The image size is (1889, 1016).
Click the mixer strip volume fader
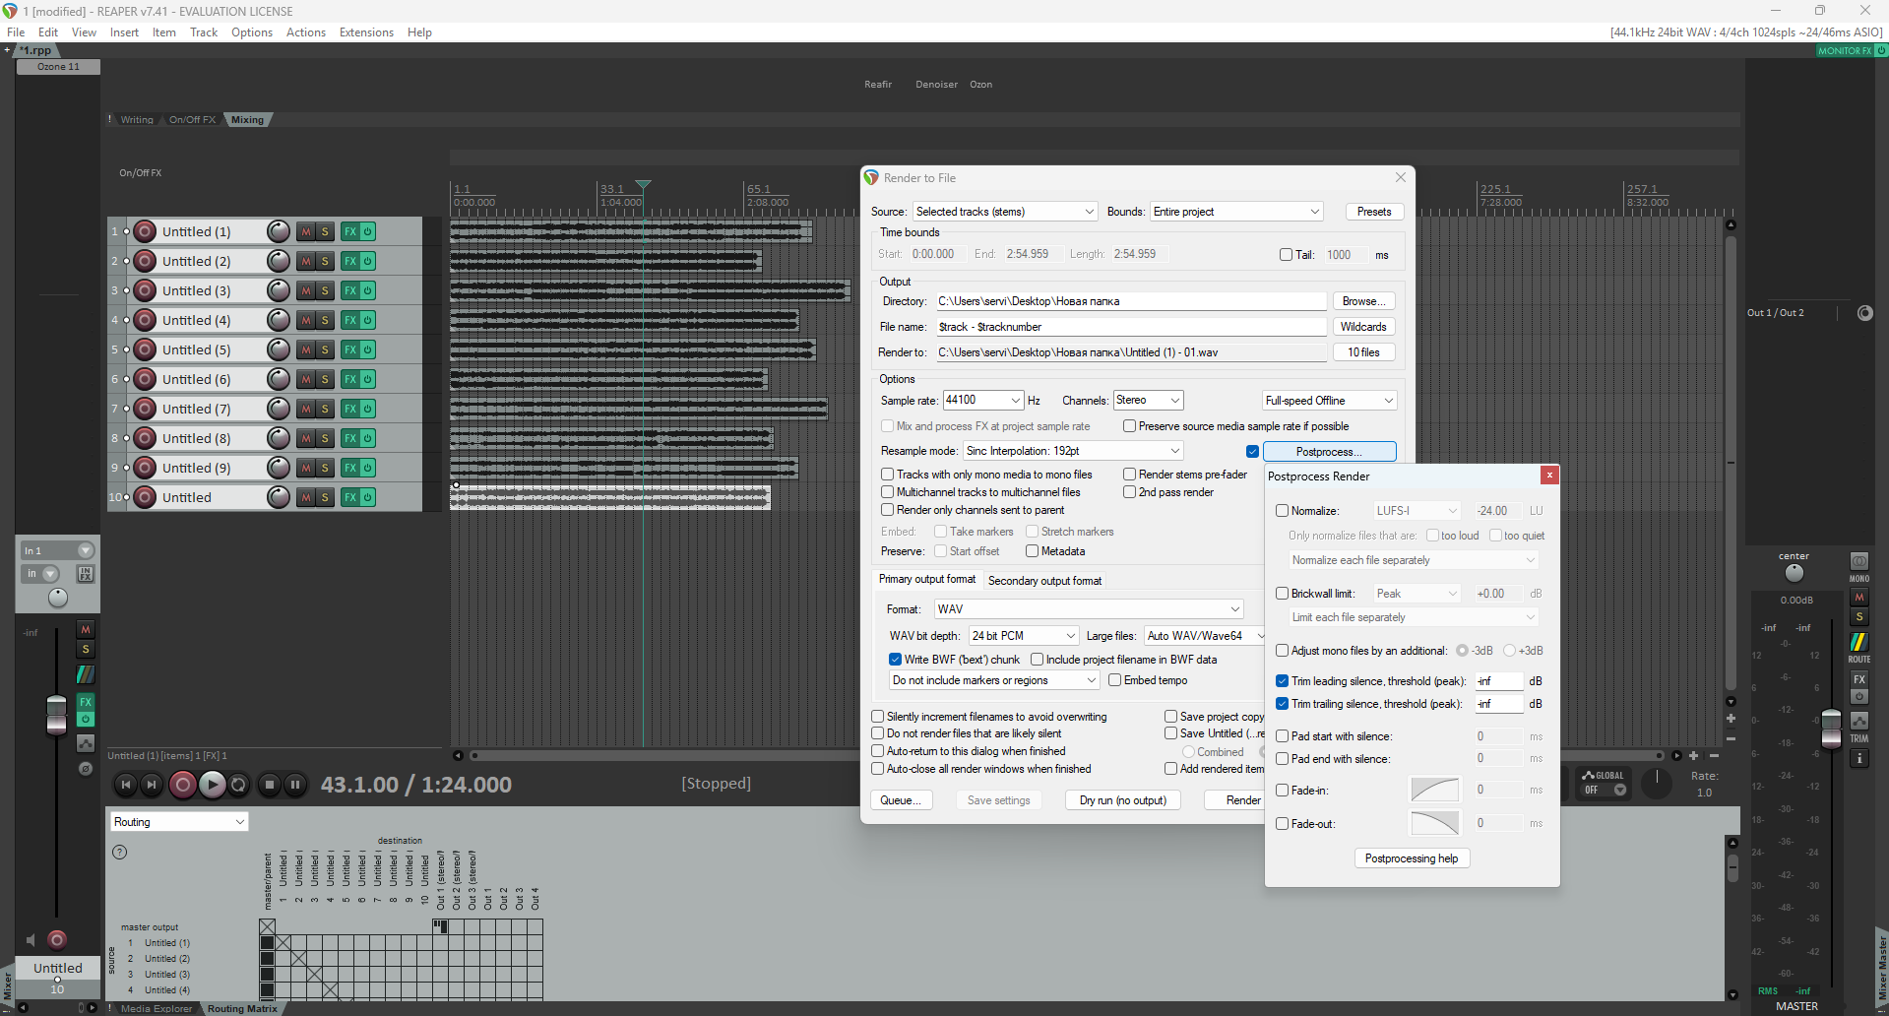coord(57,716)
